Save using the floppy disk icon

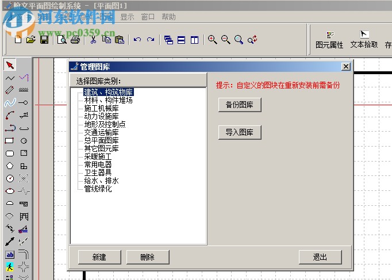(44, 40)
